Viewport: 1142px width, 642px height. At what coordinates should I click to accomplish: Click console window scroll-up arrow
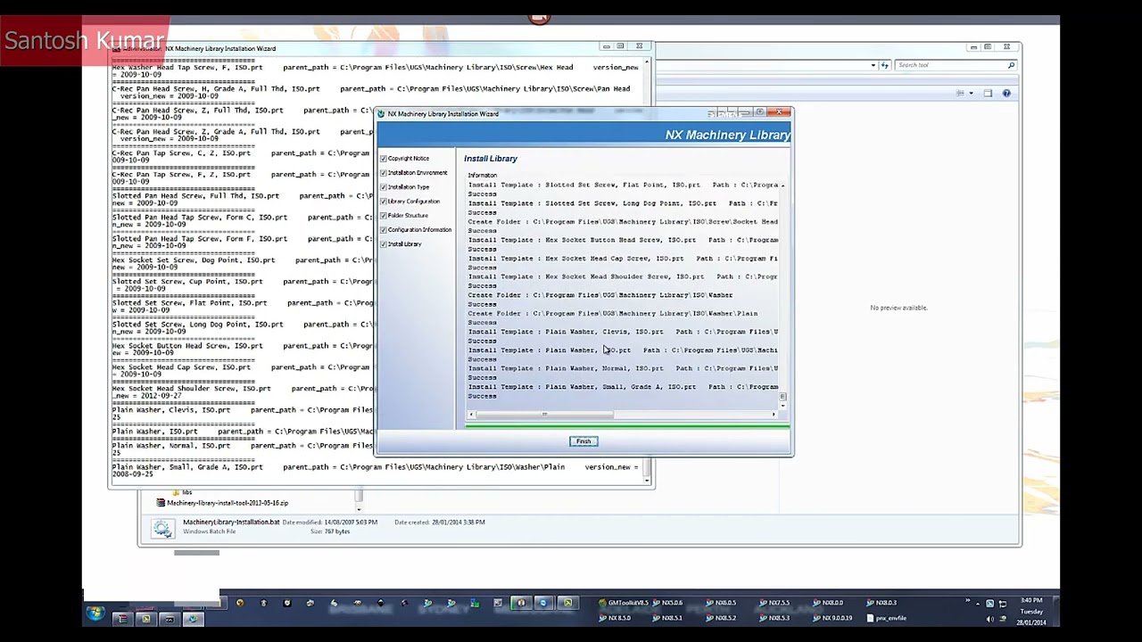[648, 63]
